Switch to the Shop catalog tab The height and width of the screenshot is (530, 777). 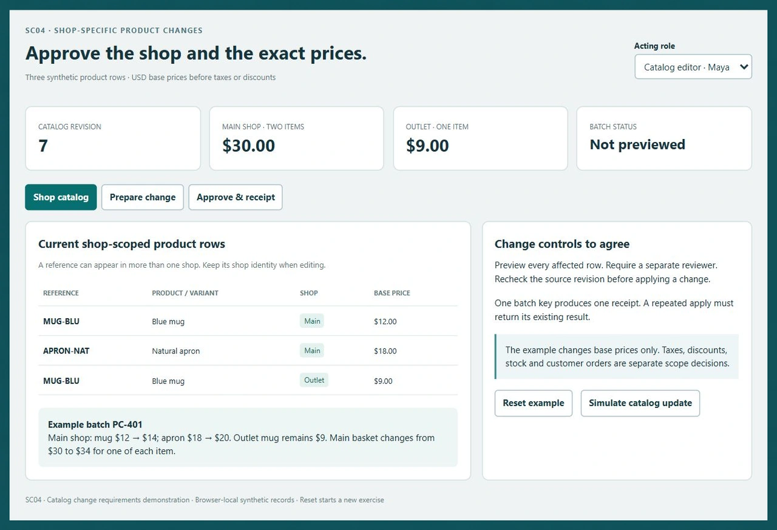pos(61,197)
